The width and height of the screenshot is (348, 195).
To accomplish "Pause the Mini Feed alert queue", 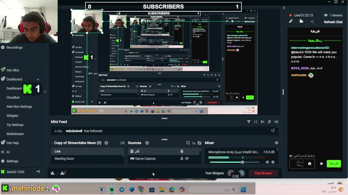I will click(x=256, y=122).
